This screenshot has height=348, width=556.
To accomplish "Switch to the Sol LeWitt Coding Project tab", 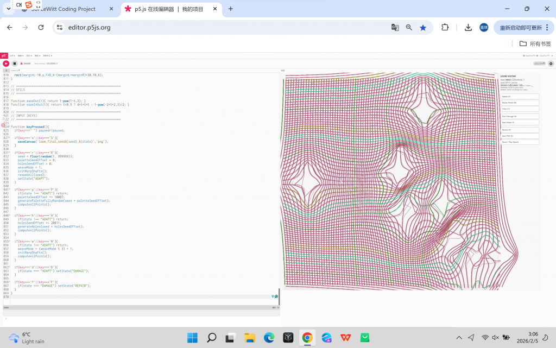I will (x=62, y=9).
